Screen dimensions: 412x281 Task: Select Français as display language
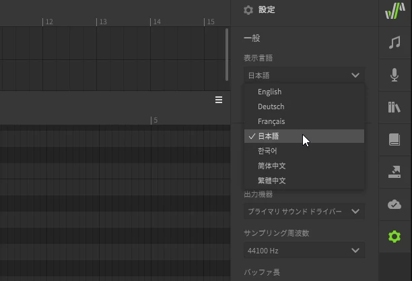tap(271, 121)
